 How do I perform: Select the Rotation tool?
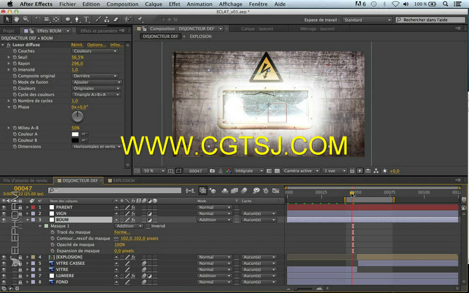coord(38,19)
